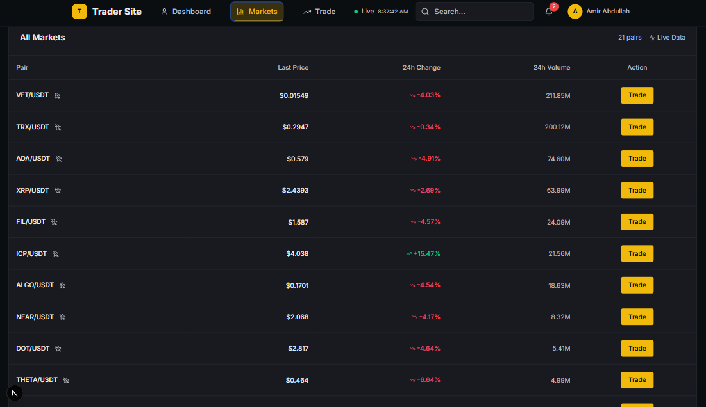The width and height of the screenshot is (706, 407).
Task: Click the magnifier icon in the search bar
Action: [x=424, y=12]
